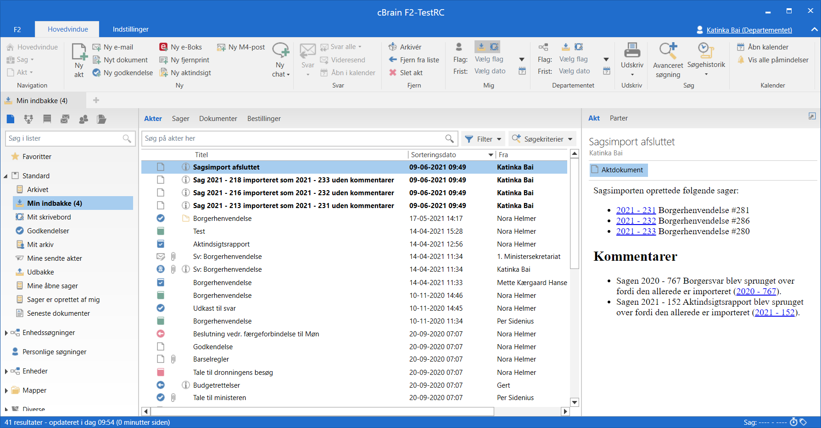
Task: Click the org-unit hierarchy icon in the sidebar toolbar
Action: coord(28,119)
